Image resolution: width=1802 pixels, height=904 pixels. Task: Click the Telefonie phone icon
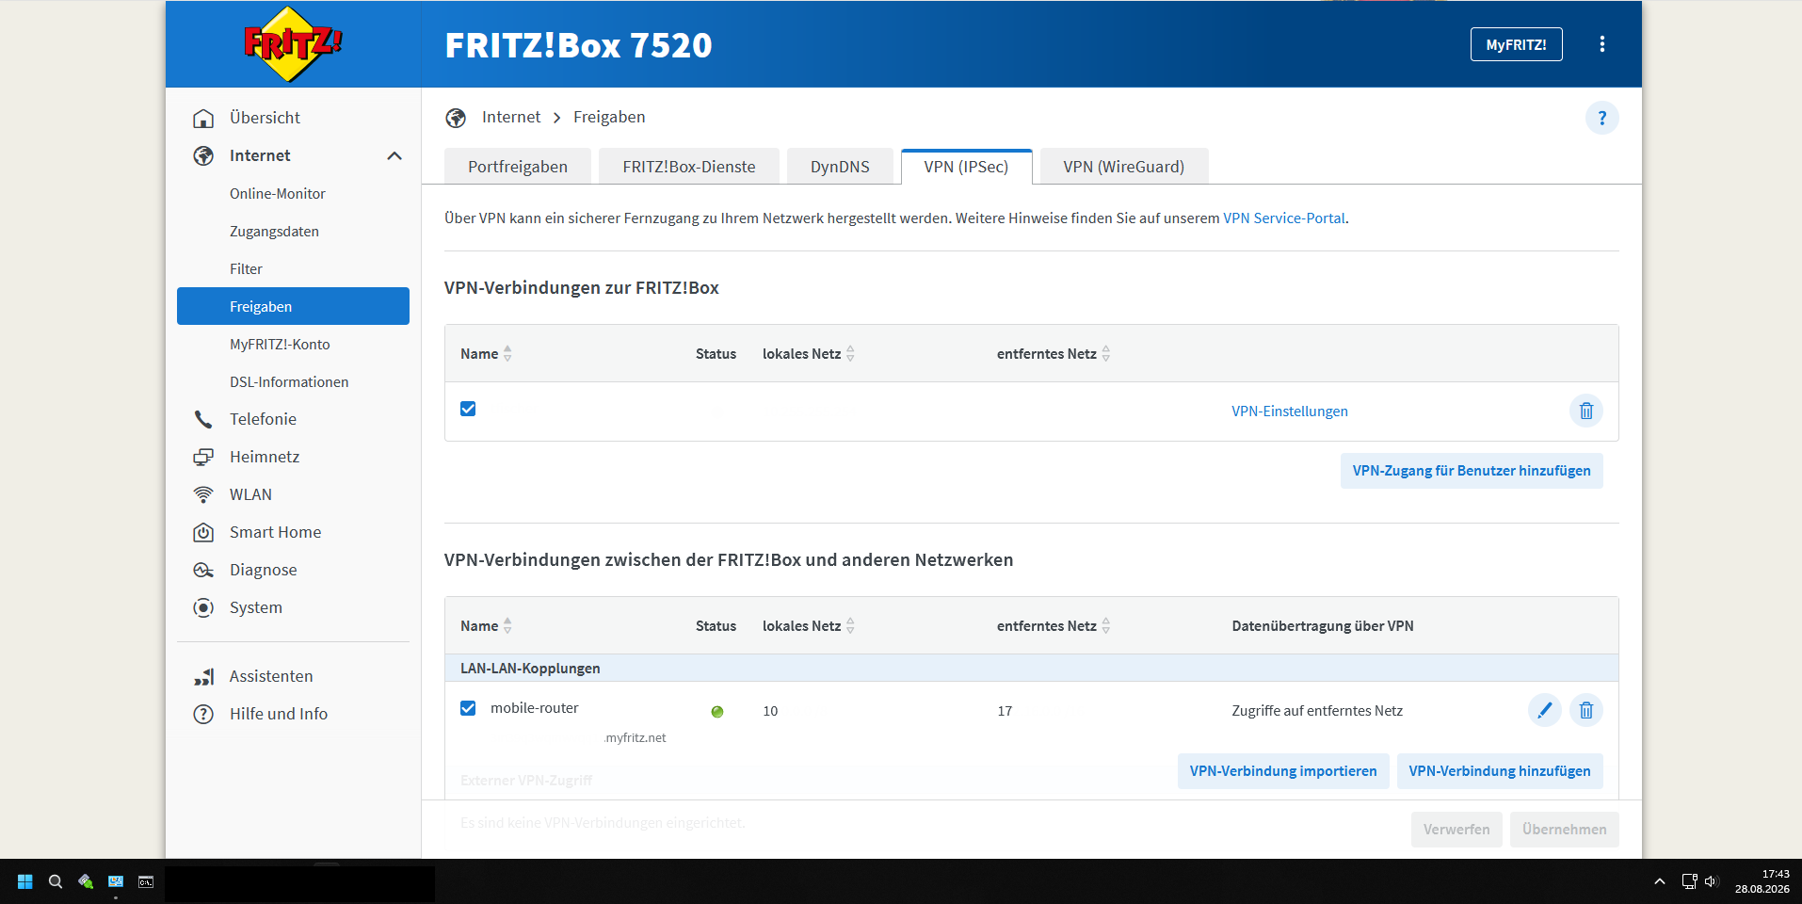203,419
